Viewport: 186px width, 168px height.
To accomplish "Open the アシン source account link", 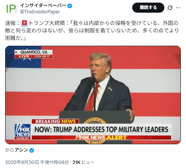I will coord(21,150).
